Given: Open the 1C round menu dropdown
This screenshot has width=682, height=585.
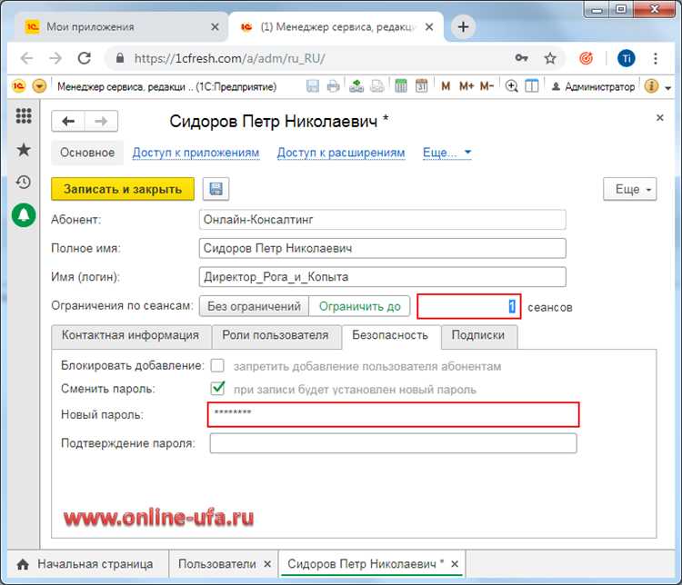Looking at the screenshot, I should pos(39,86).
